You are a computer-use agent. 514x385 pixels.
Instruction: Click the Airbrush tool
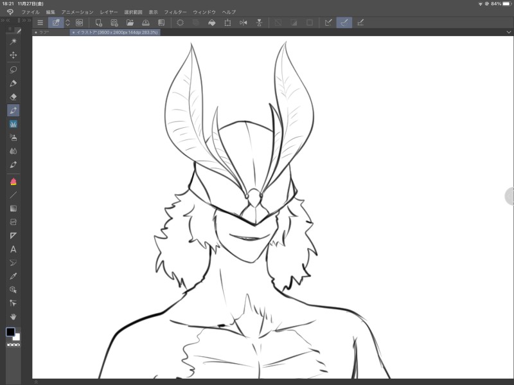[13, 138]
